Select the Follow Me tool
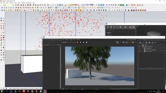166x93 pixels. 3,38
